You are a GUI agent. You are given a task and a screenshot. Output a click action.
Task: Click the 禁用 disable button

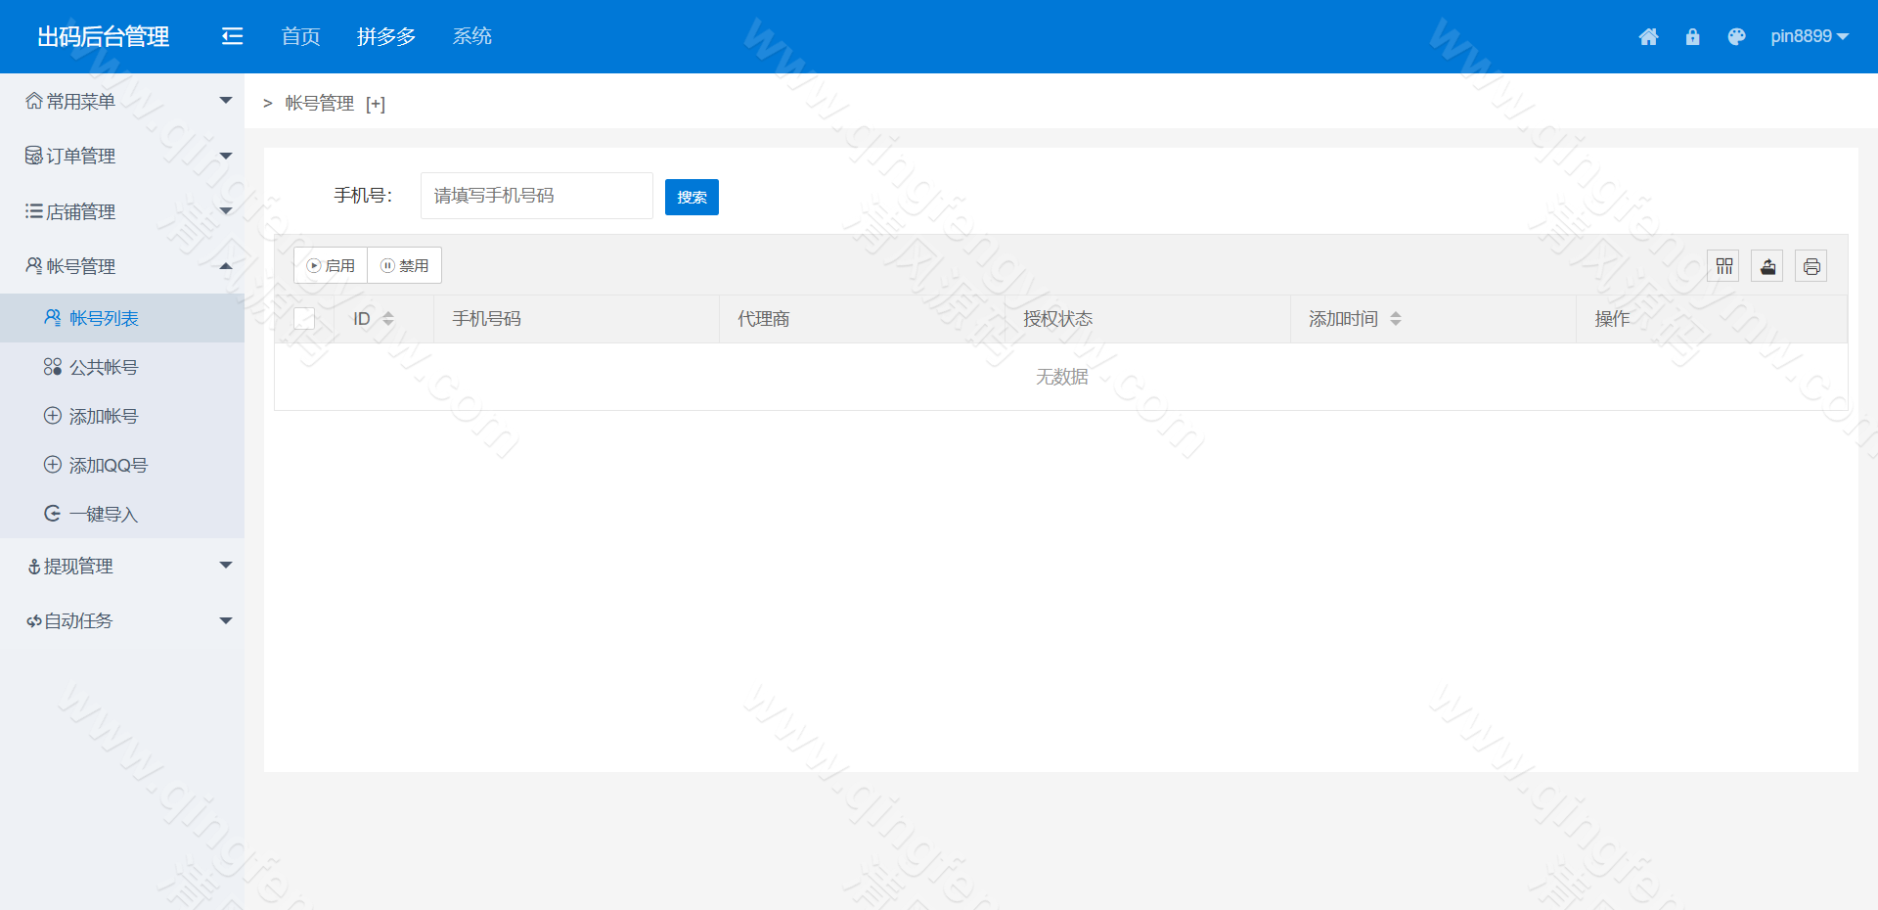click(405, 265)
